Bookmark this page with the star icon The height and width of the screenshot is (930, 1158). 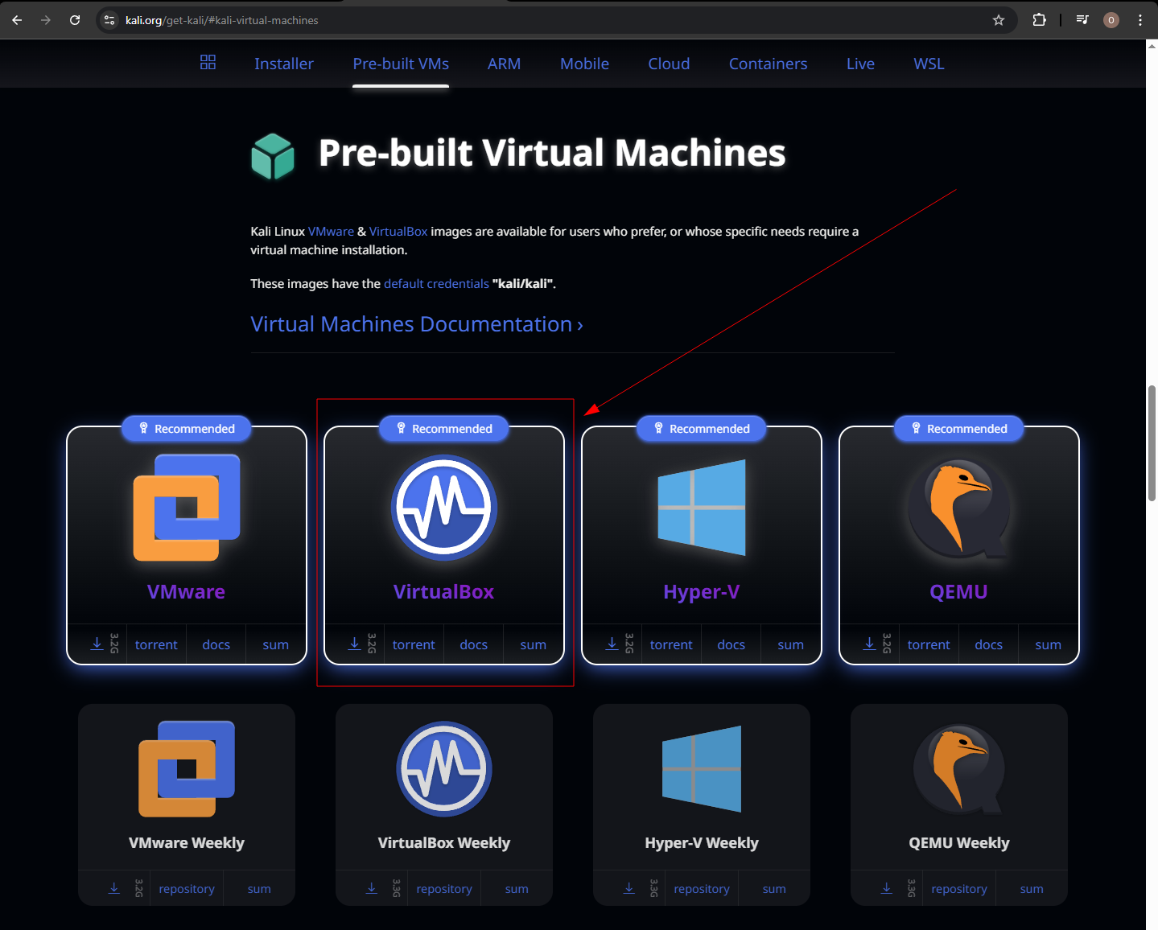(999, 20)
